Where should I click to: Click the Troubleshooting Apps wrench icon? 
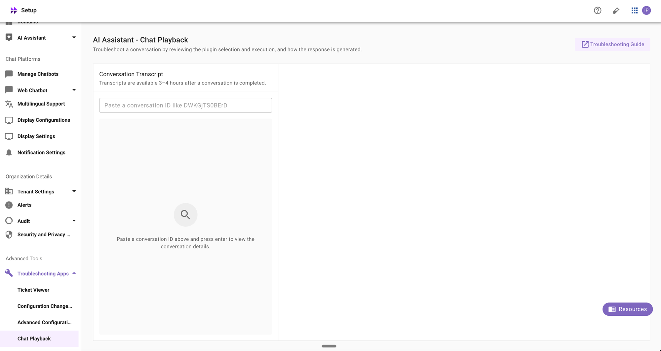tap(9, 273)
